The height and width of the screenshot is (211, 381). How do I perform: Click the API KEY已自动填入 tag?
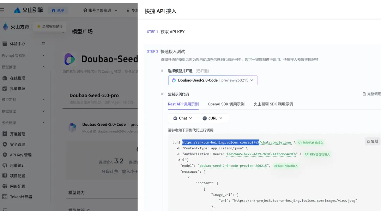(x=317, y=155)
